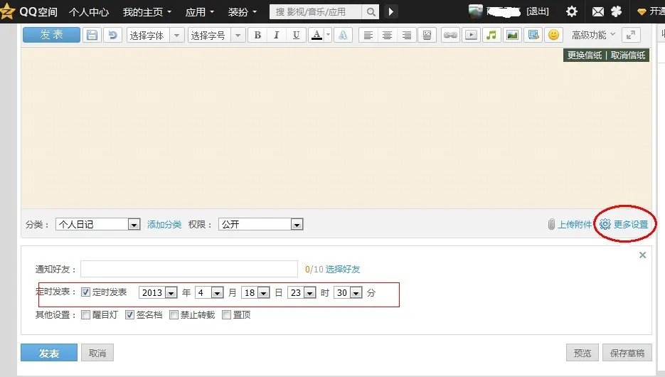Insert a hyperlink using chain icon
Viewport: 665px width, 377px height.
point(449,36)
